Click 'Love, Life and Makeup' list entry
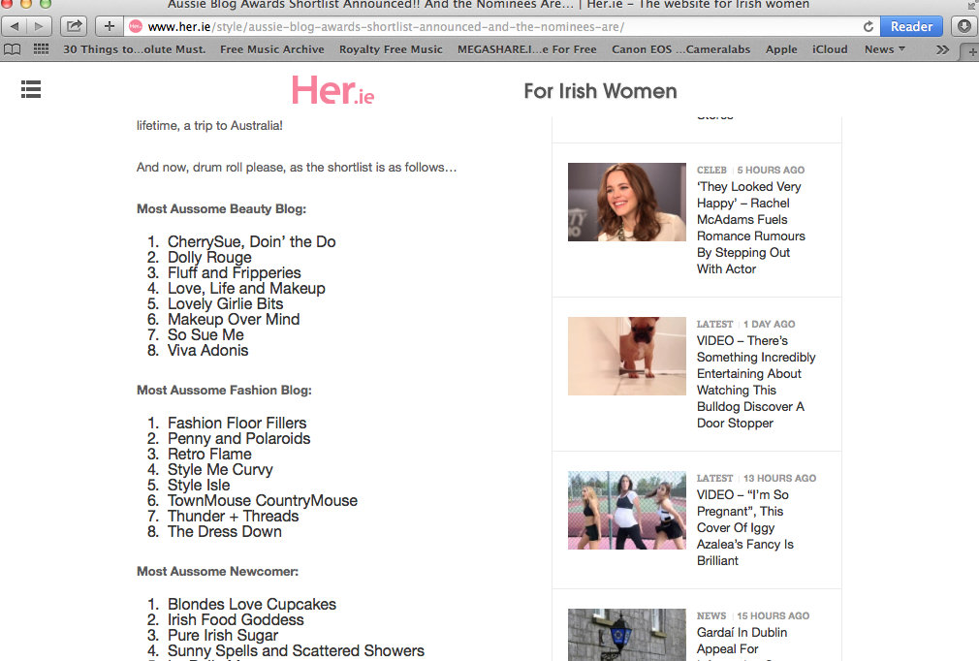The image size is (979, 661). click(246, 289)
